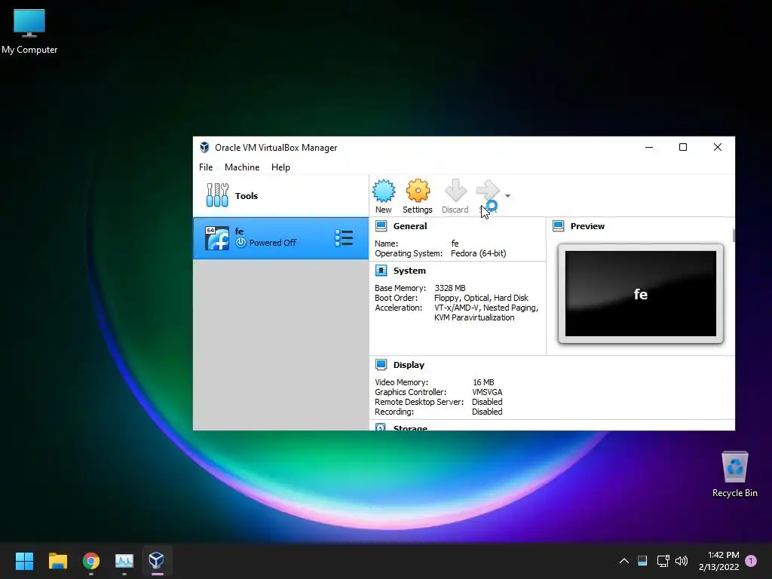Click the System section header
Viewport: 772px width, 579px height.
tap(409, 271)
